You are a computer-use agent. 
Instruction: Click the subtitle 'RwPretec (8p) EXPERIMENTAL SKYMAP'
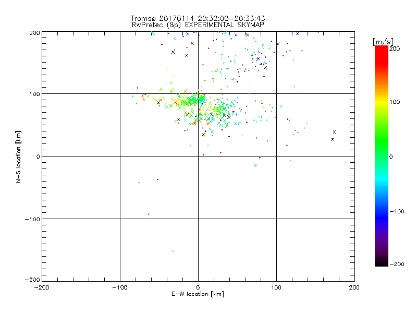click(x=198, y=25)
